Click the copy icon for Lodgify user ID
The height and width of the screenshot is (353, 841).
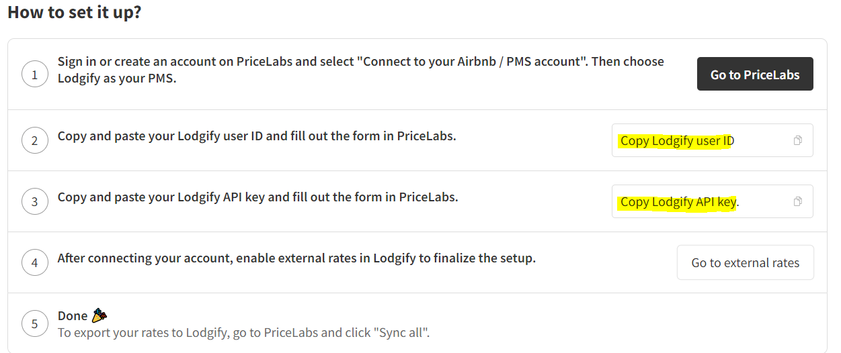click(797, 140)
